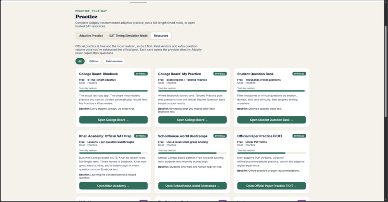Click 'Lessons + per-question walkthroughs' text
The image size is (388, 202).
pos(111,142)
